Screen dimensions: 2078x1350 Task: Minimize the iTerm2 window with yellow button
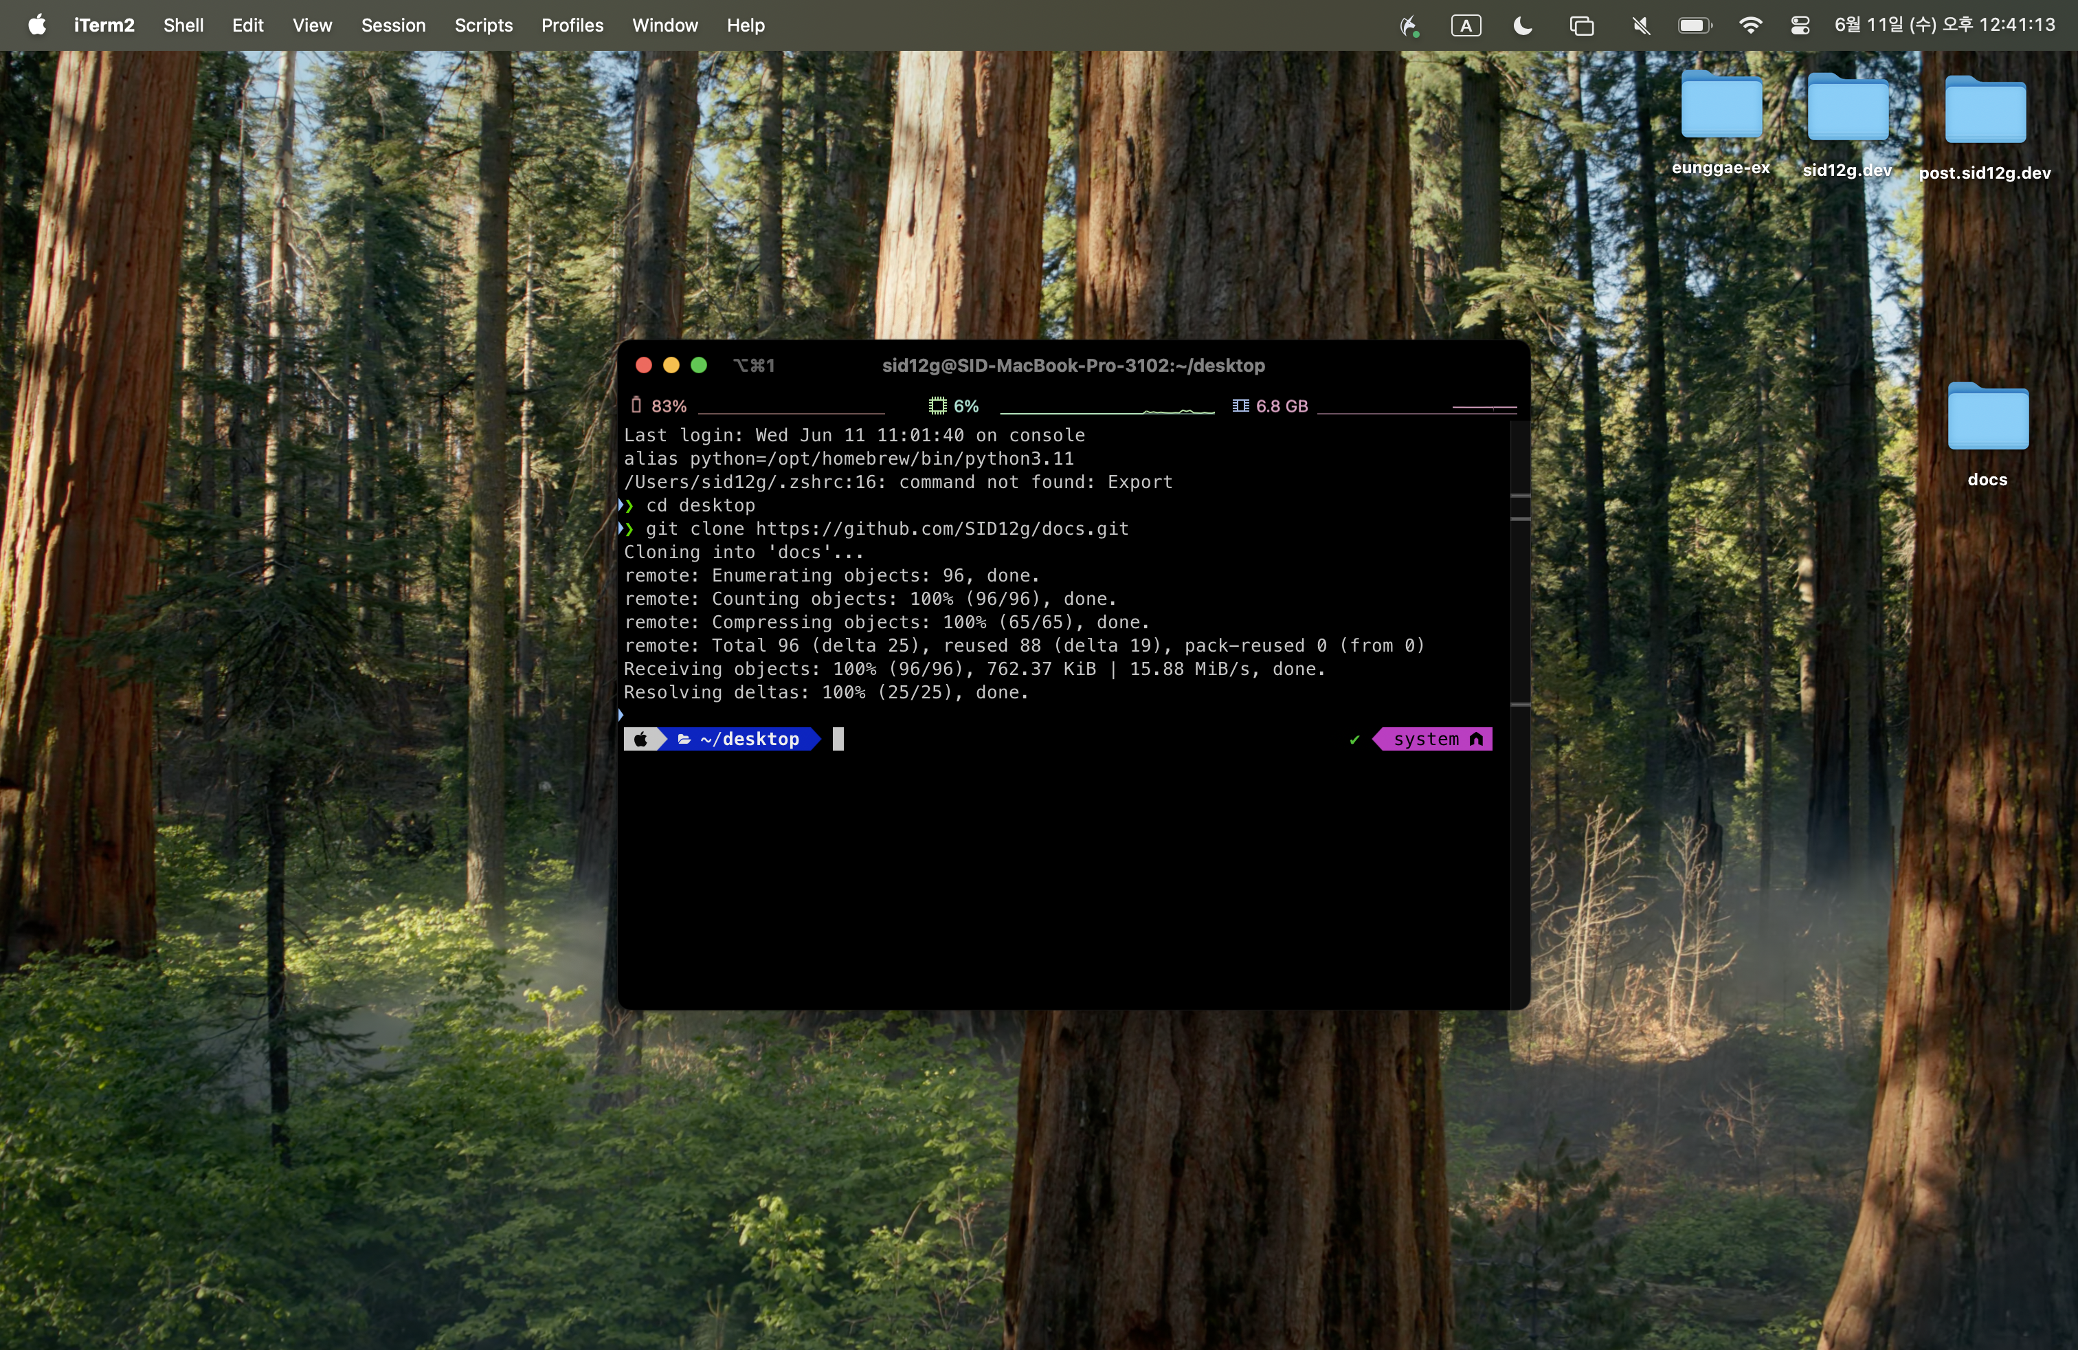671,365
